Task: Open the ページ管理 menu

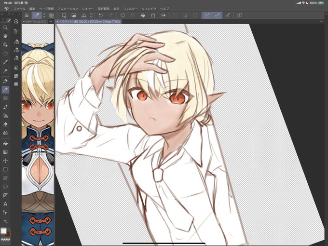Action: (46, 9)
